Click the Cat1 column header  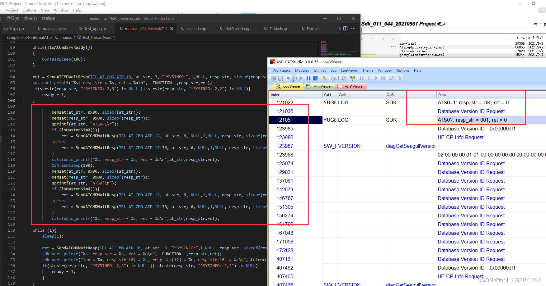pos(330,95)
